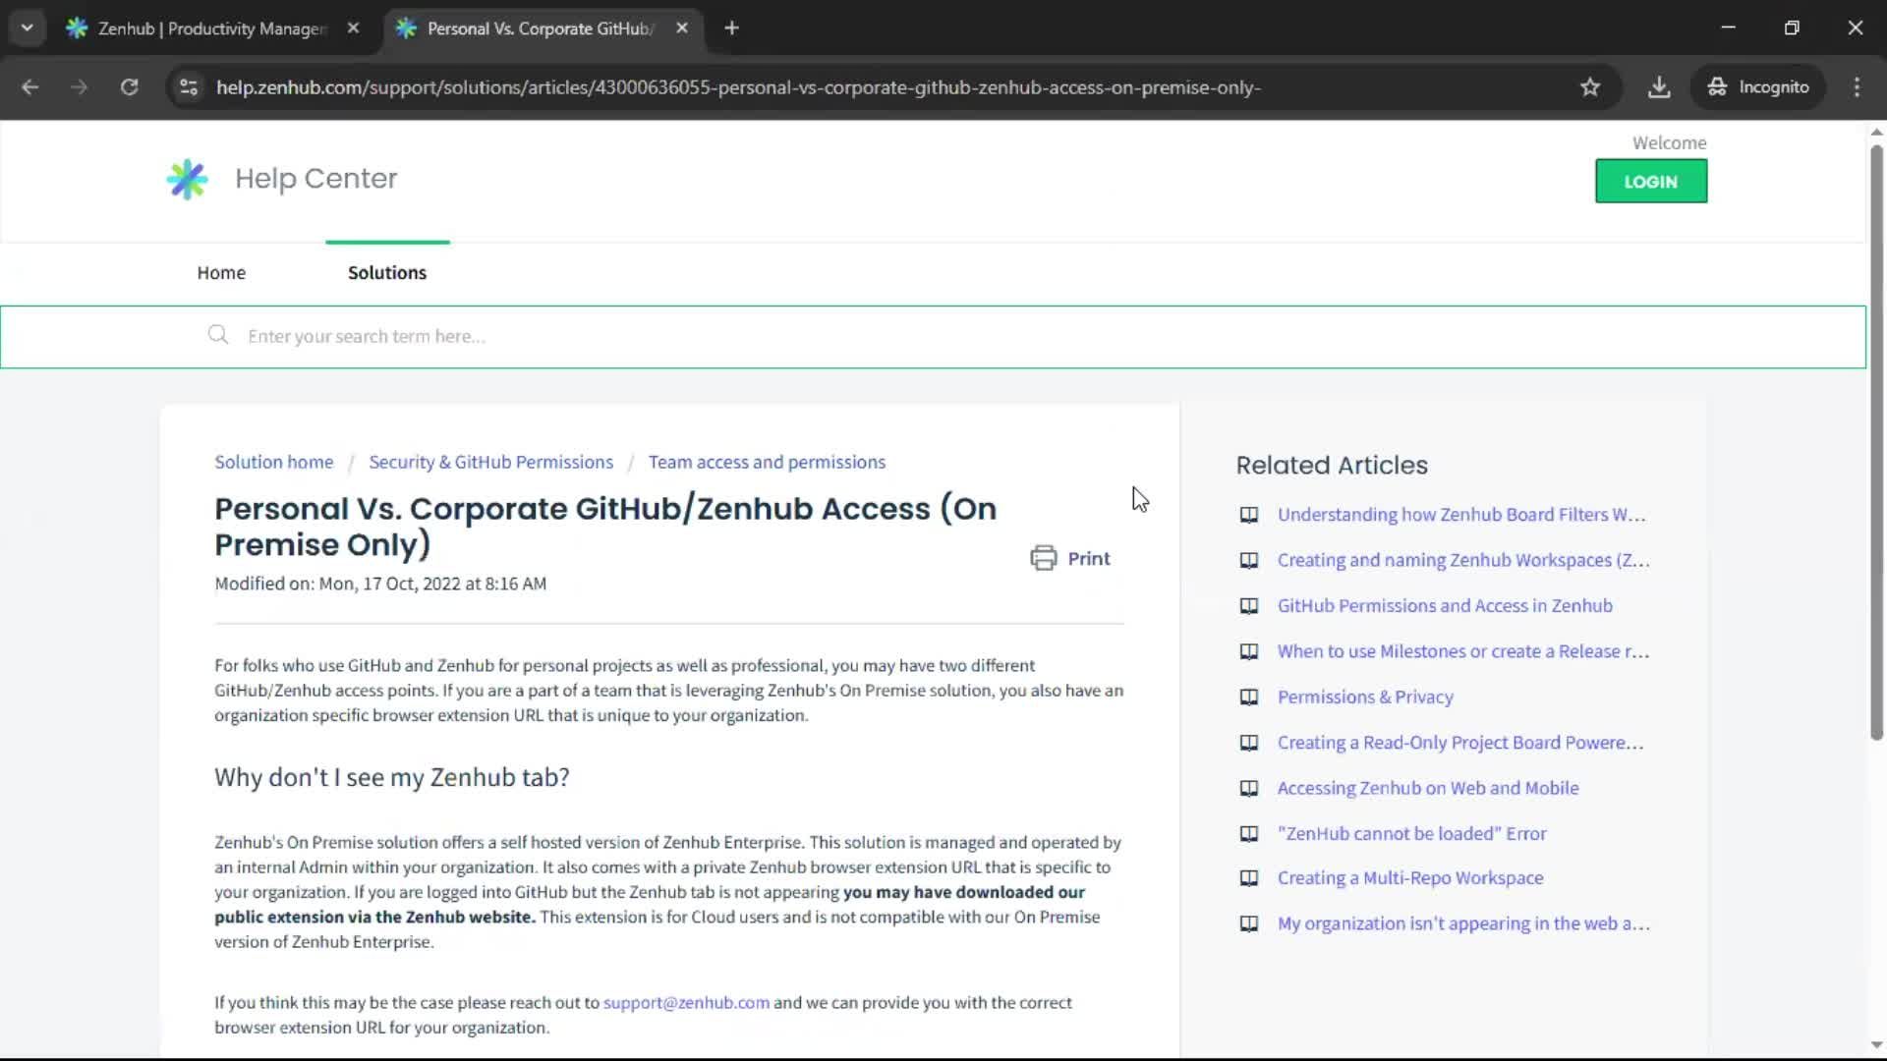1887x1061 pixels.
Task: Click the Incognito profile indicator
Action: click(1758, 86)
